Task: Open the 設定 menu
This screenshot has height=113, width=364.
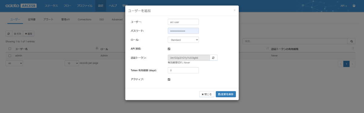Action: [x=101, y=6]
